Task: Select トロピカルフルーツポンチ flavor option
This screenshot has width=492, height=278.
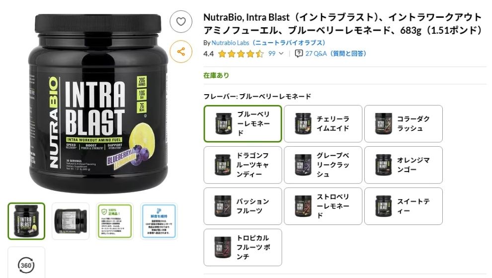Action: (243, 247)
